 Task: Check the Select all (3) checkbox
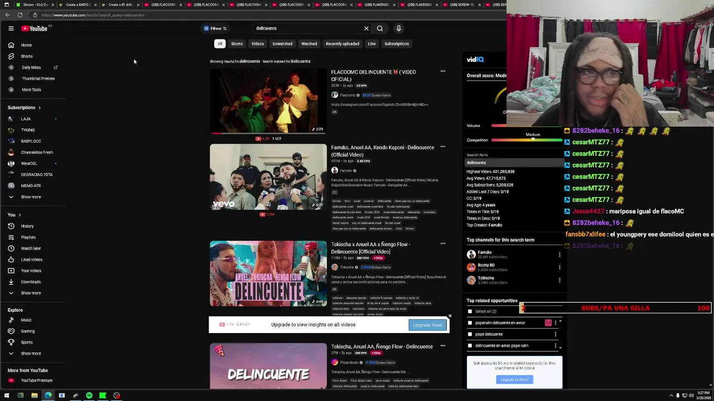point(470,311)
